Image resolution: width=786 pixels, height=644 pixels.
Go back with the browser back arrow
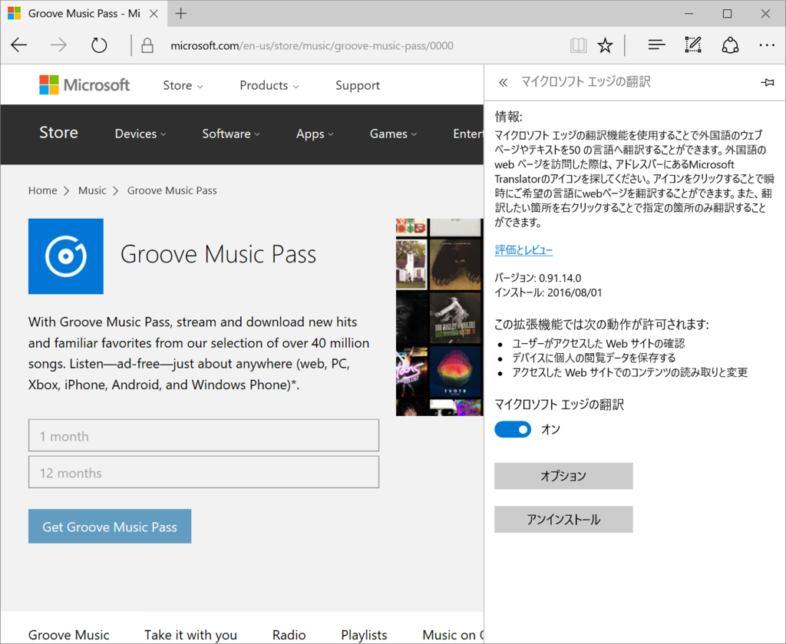[19, 45]
